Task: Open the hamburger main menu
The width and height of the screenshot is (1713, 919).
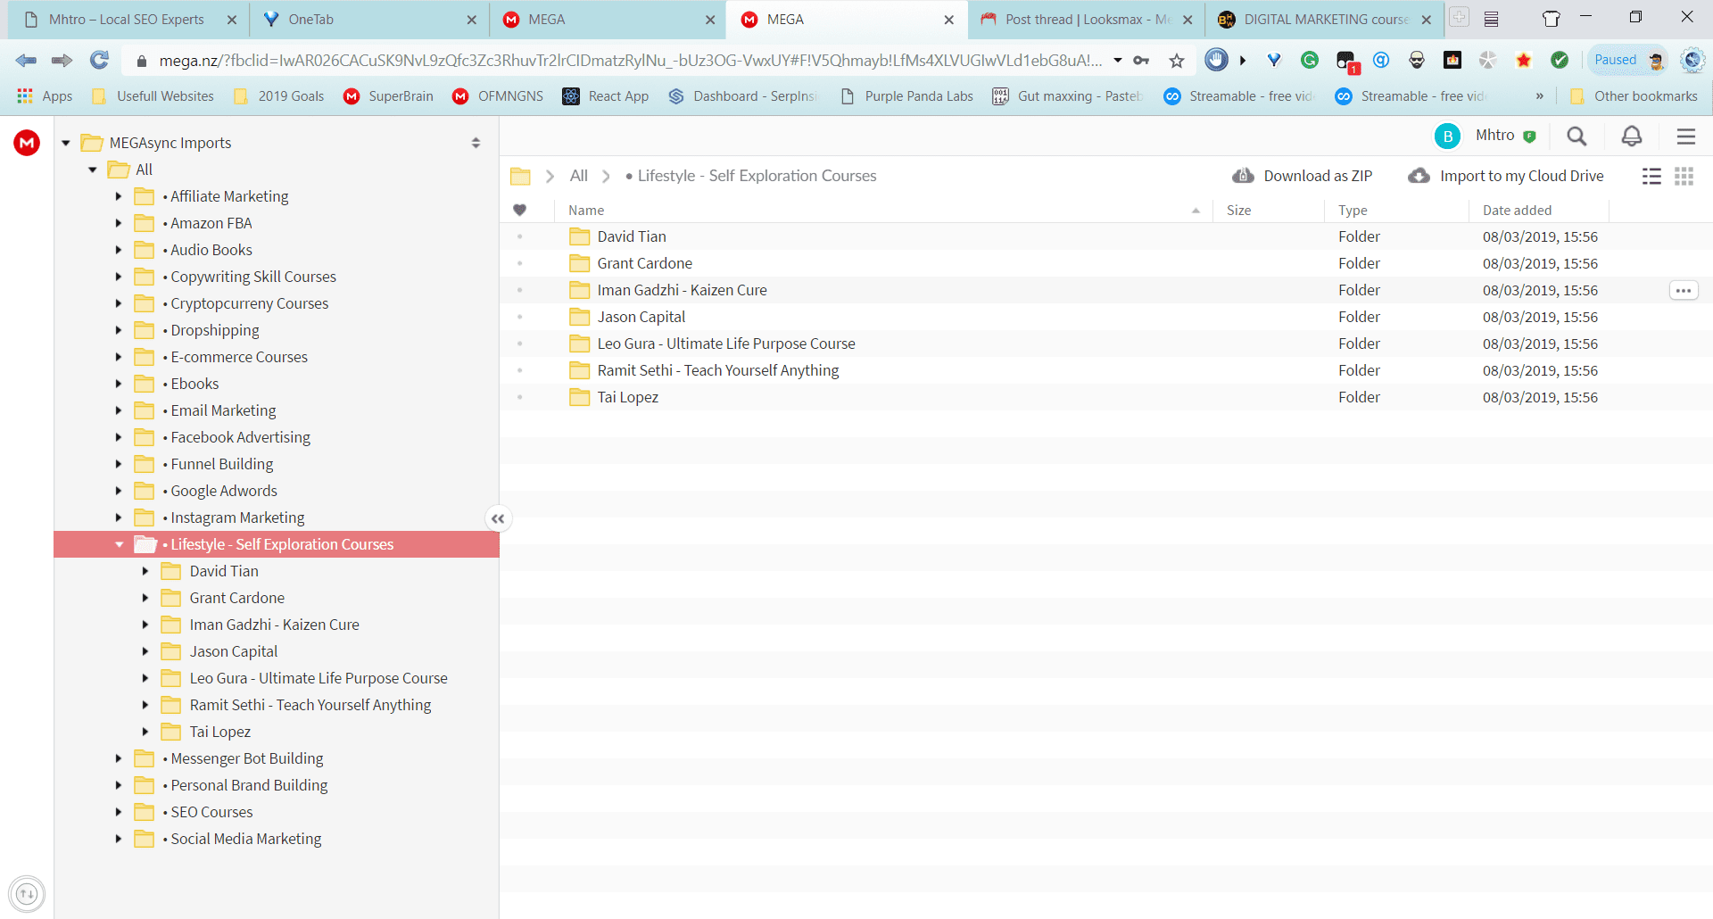Action: point(1686,137)
